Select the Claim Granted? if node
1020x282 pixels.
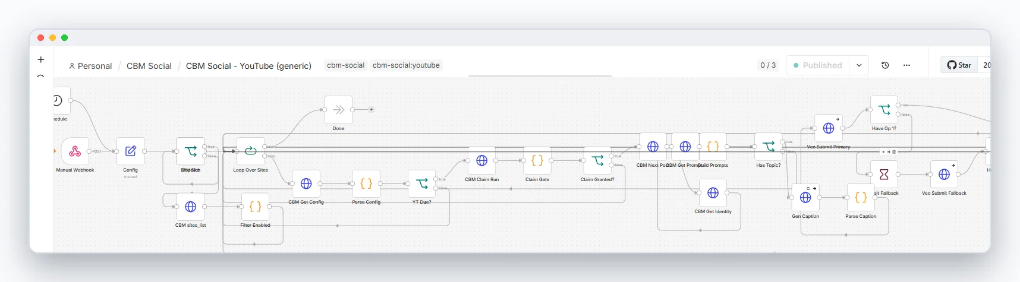click(x=597, y=161)
